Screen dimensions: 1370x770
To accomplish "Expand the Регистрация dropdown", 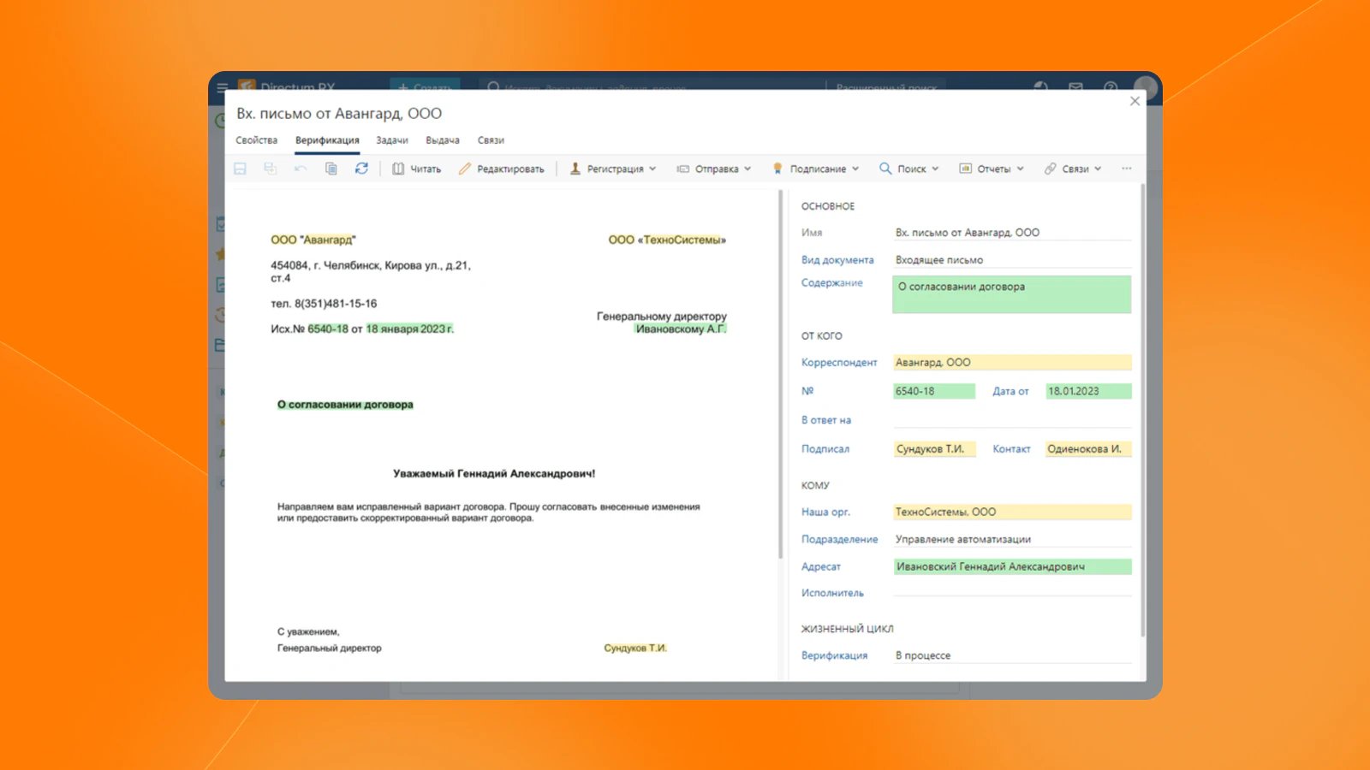I will 613,169.
